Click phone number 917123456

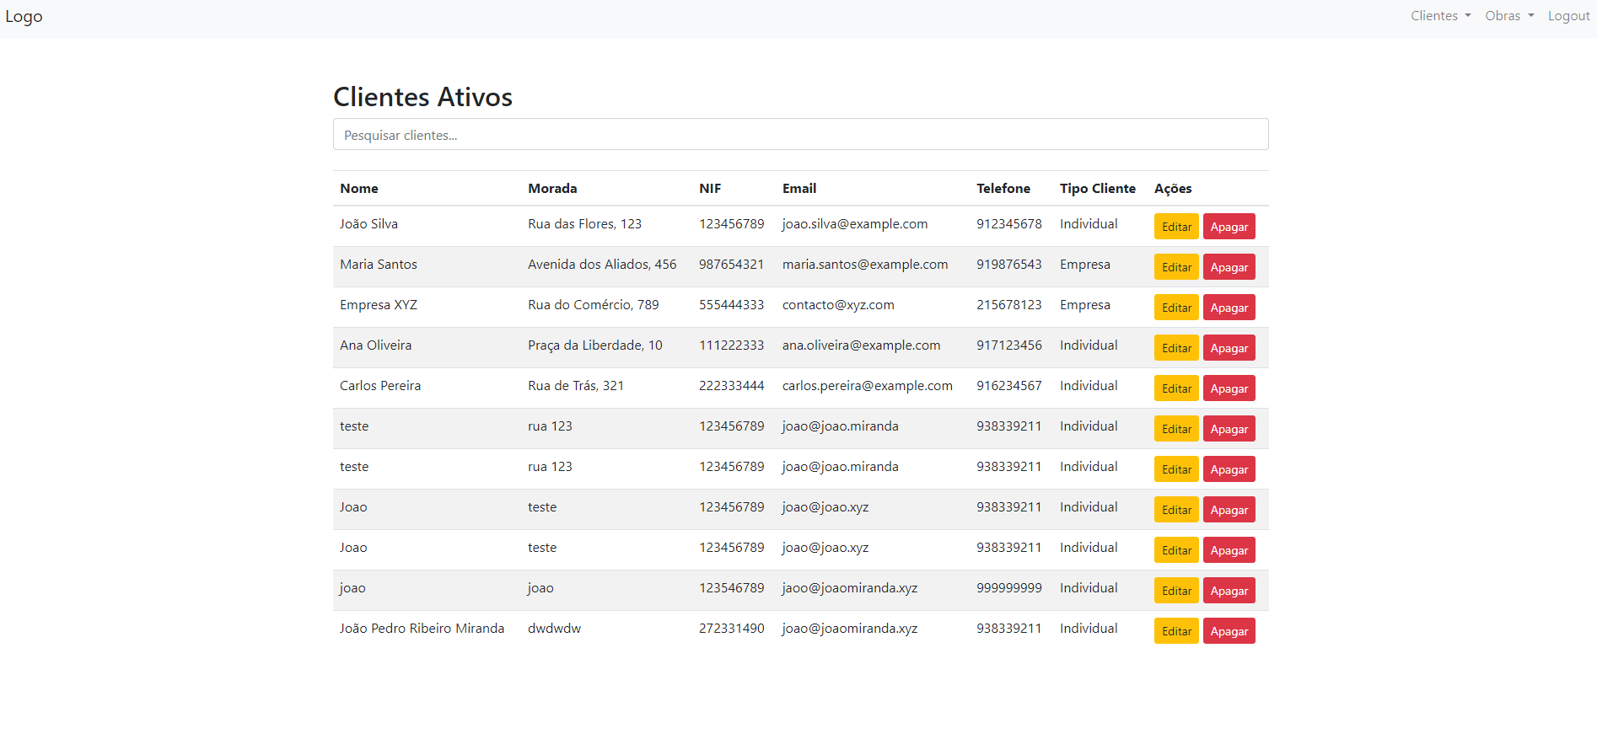(1009, 345)
